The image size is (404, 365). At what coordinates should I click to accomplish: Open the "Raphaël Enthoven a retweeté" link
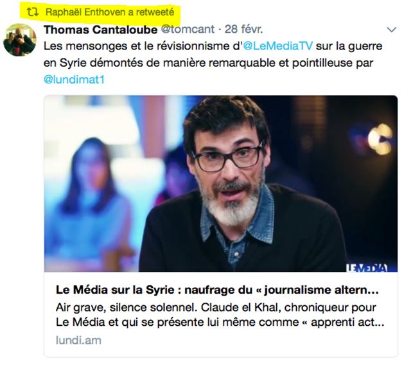point(110,12)
